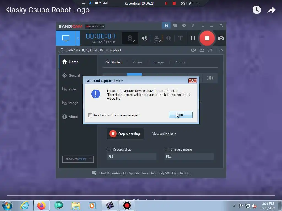The height and width of the screenshot is (211, 282).
Task: Select the drawing pencil on the top bar
Action: 191,3
